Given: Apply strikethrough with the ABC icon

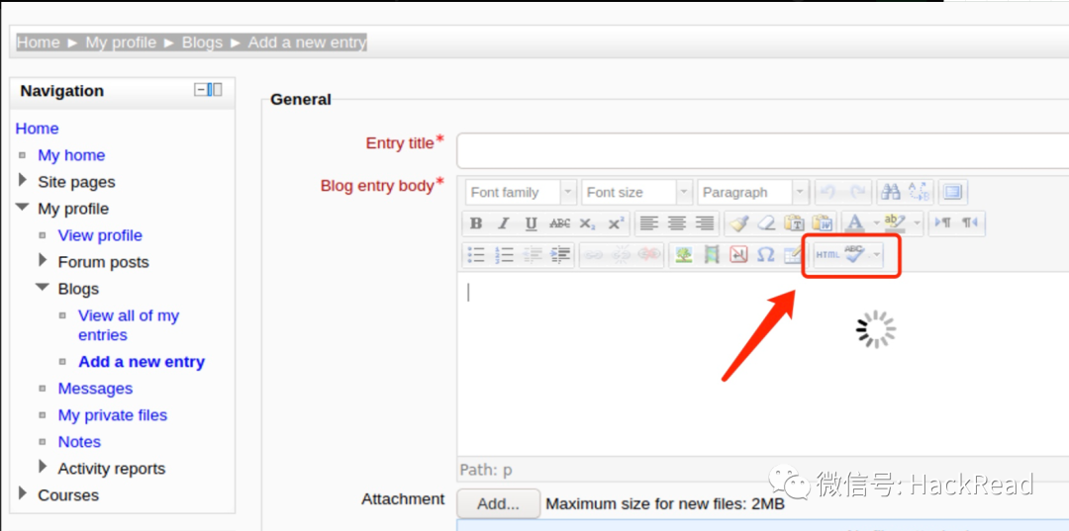Looking at the screenshot, I should pyautogui.click(x=559, y=223).
